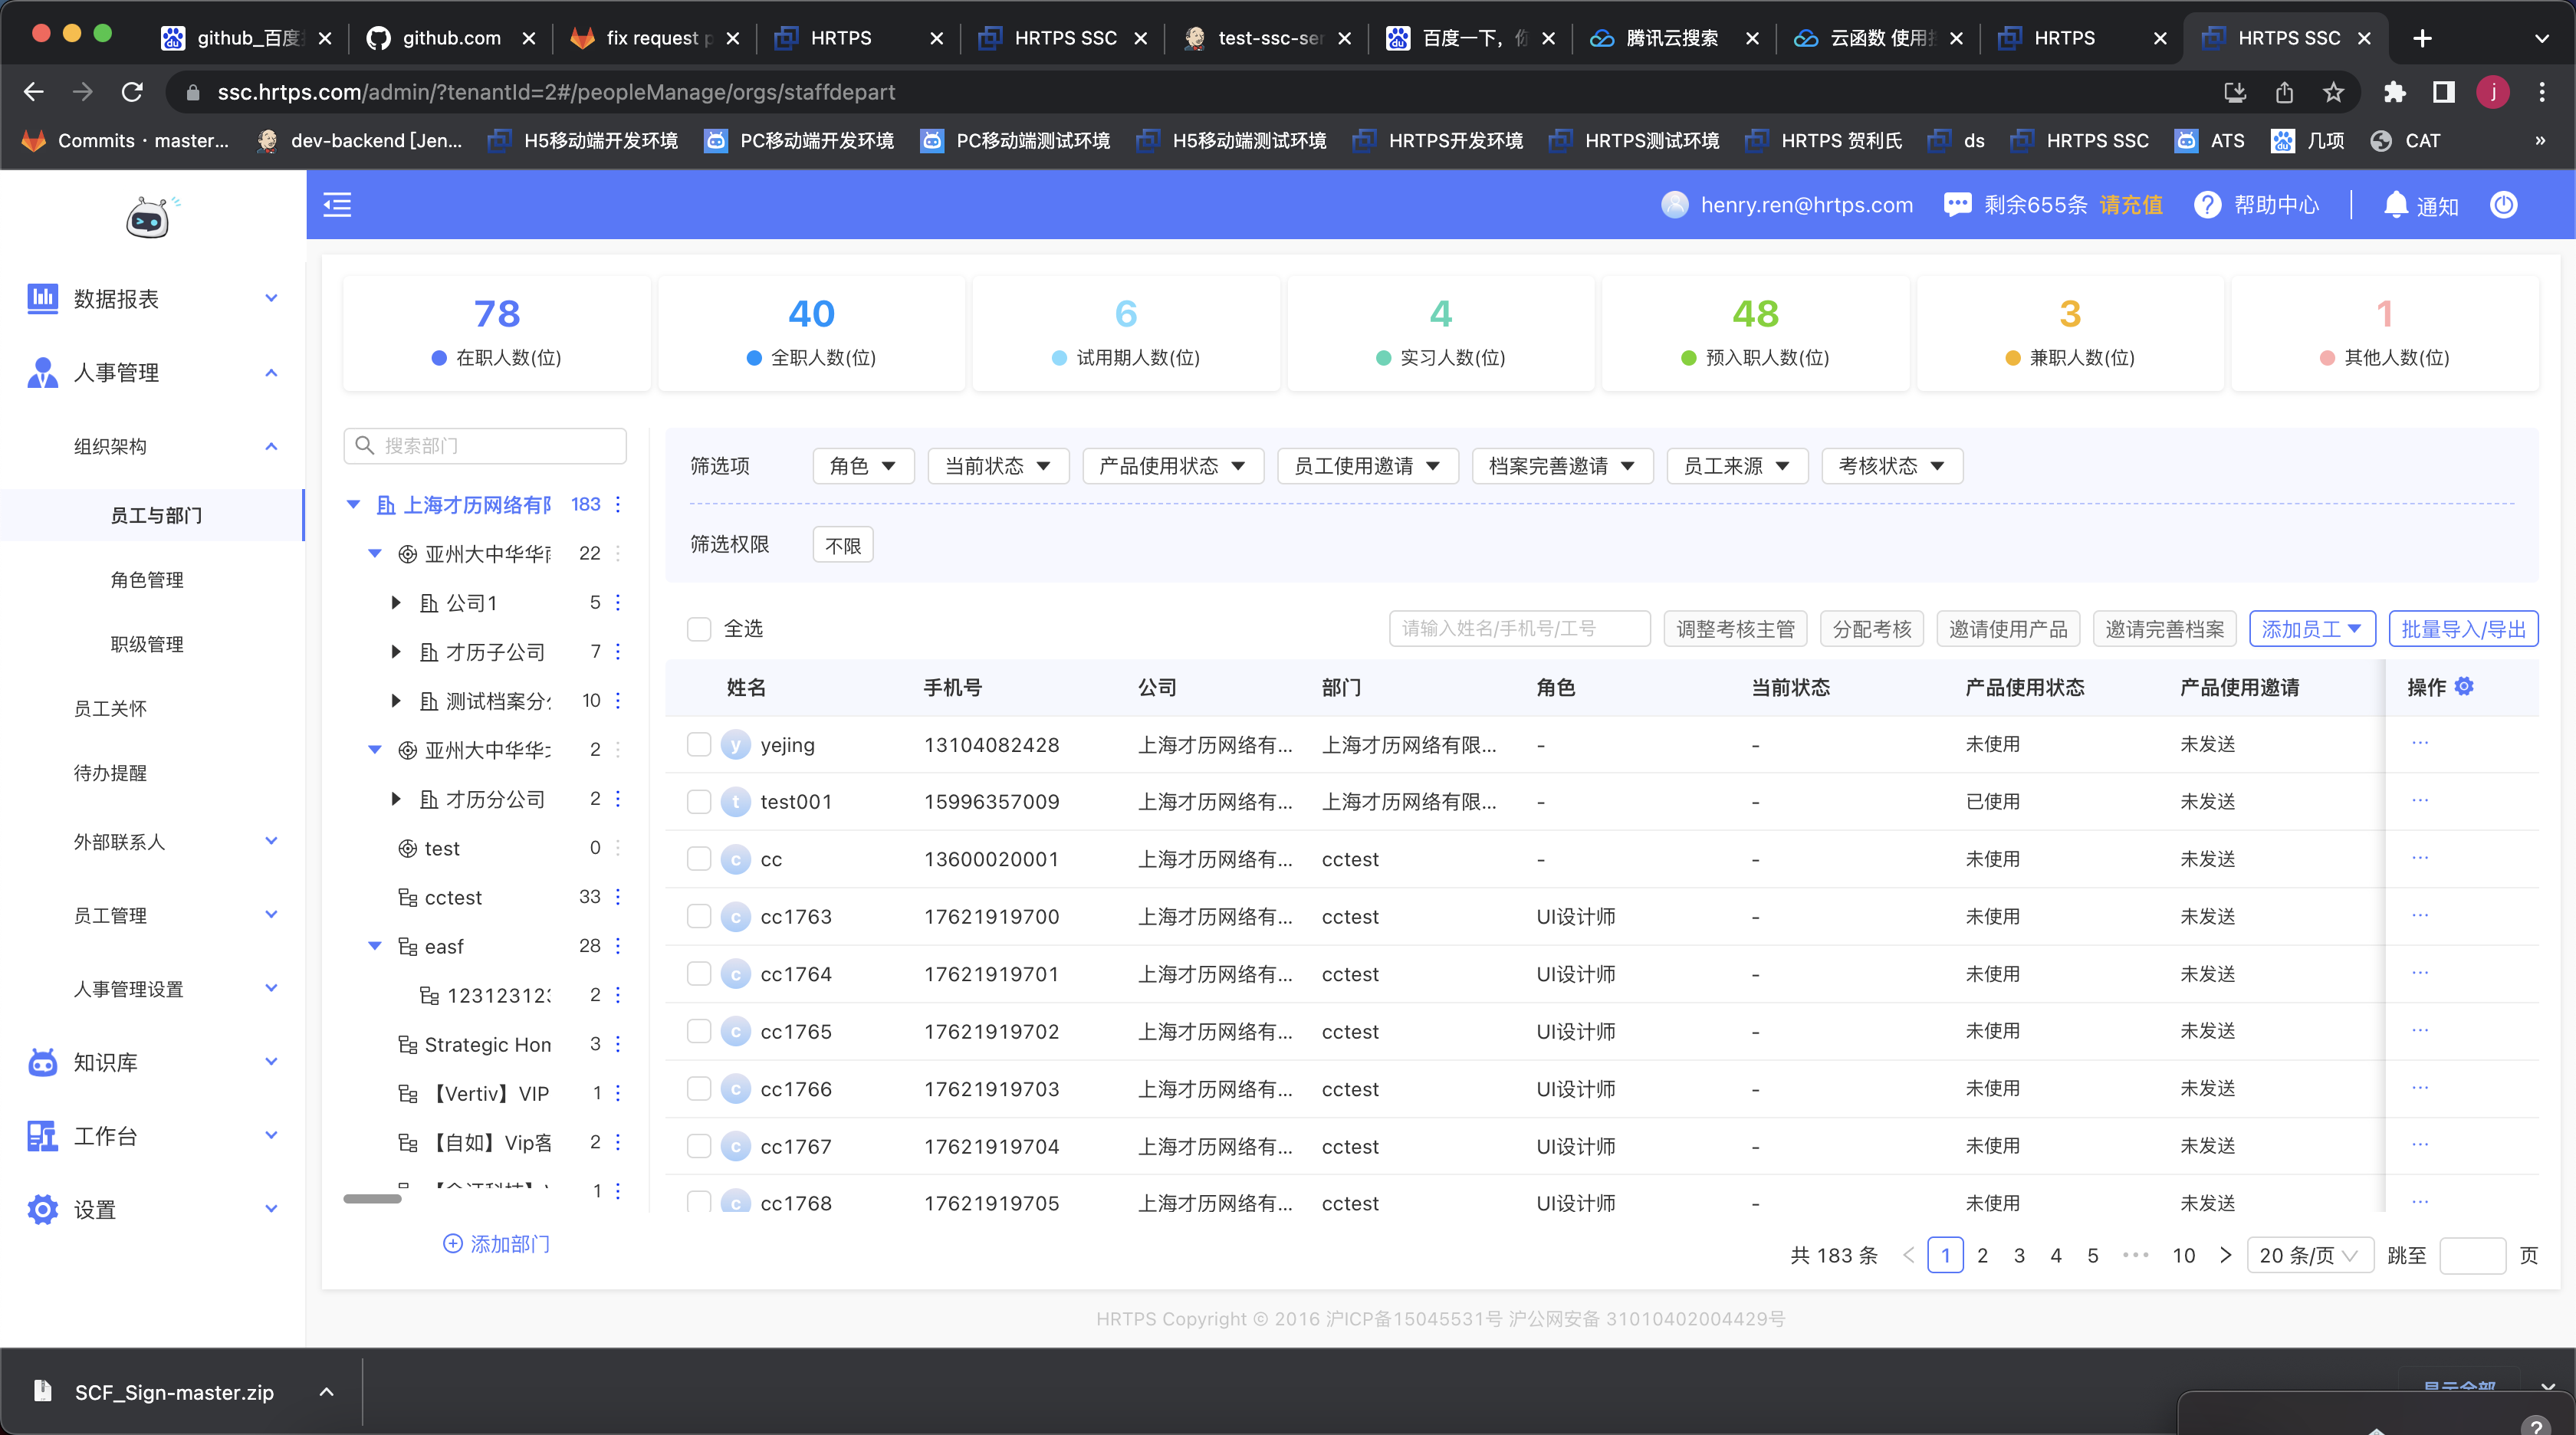Open the row actions ellipsis for test001
Image resolution: width=2576 pixels, height=1435 pixels.
click(x=2420, y=800)
